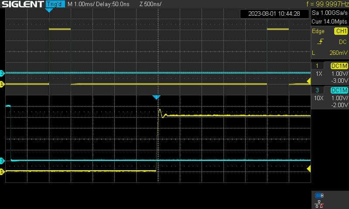This screenshot has height=209, width=349.
Task: Toggle channel 1 DC1M coupling badge
Action: [x=339, y=66]
